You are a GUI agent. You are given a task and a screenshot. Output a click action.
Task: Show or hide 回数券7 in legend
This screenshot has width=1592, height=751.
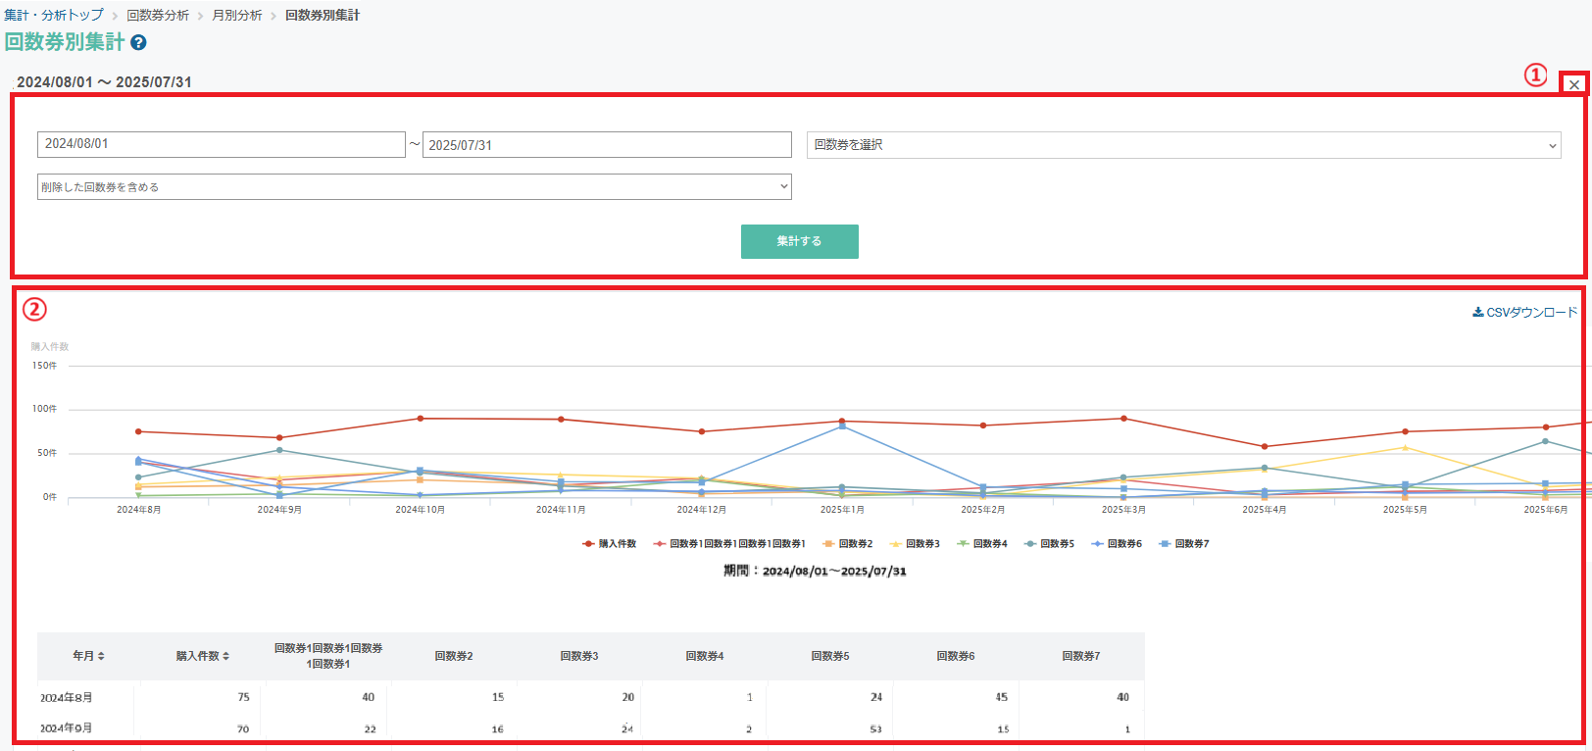1184,544
